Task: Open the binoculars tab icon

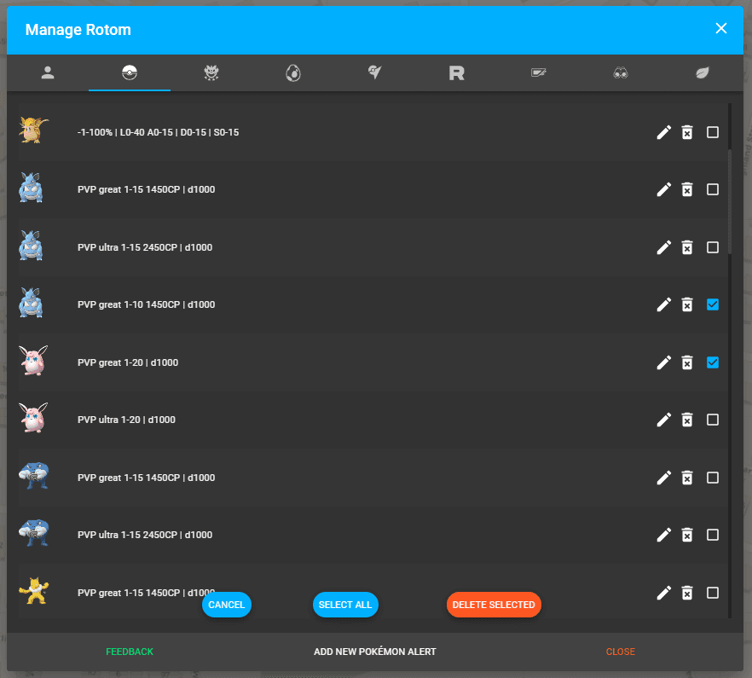Action: coord(621,73)
